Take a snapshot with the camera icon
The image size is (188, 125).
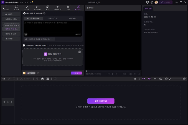[131, 74]
